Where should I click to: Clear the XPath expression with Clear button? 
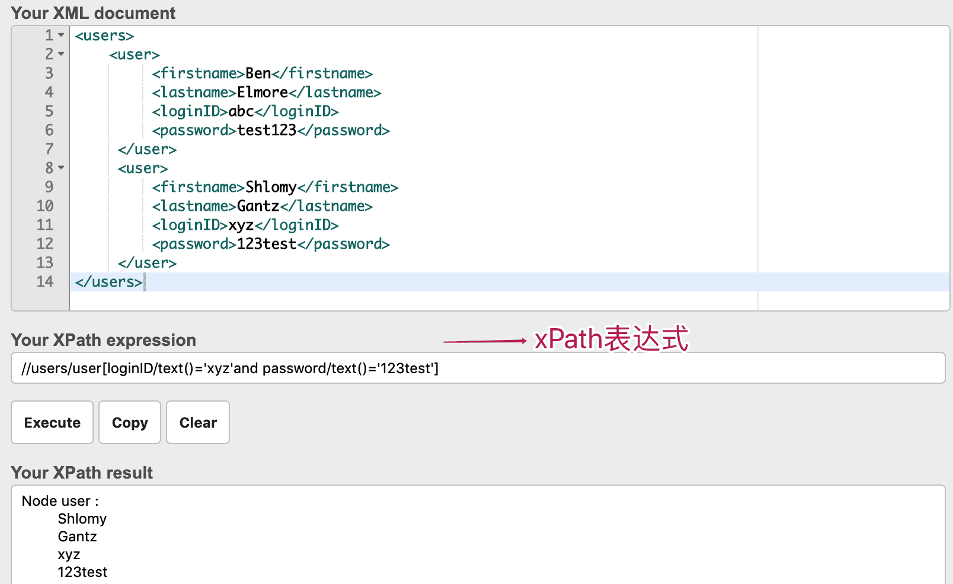198,422
